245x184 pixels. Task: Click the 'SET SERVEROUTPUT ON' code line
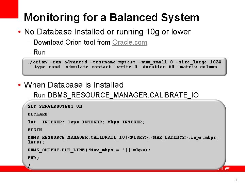pos(55,106)
